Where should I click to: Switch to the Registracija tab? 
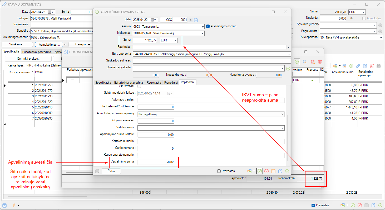[x=154, y=83]
